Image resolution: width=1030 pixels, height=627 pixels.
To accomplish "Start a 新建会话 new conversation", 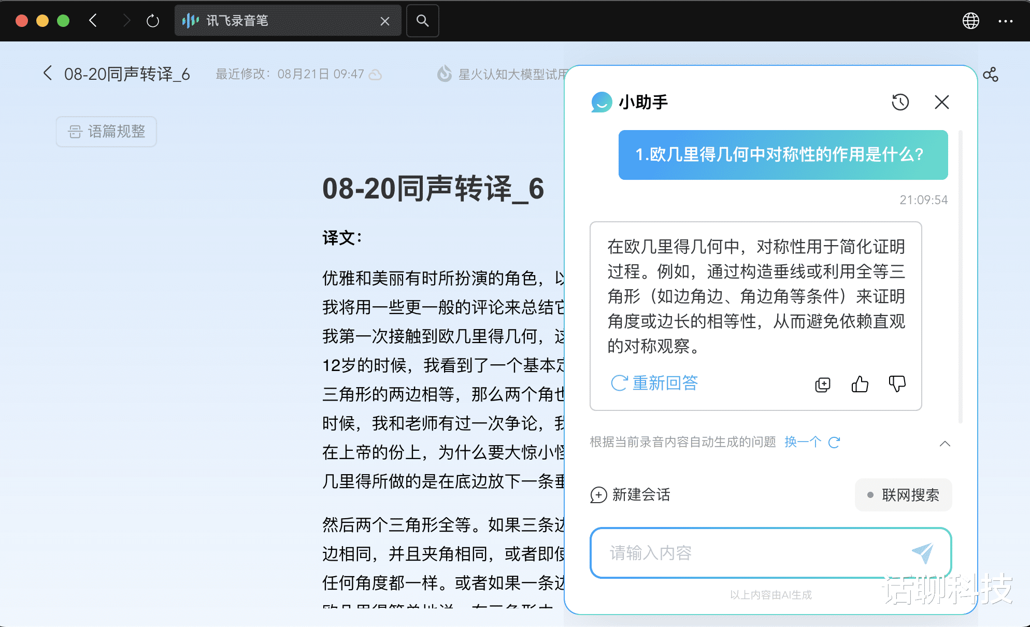I will coord(630,495).
